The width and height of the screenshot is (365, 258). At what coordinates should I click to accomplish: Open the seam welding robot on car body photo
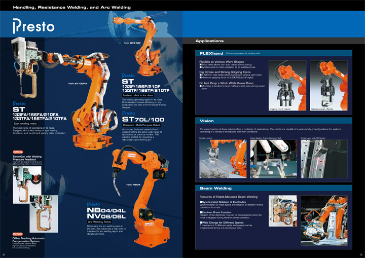pos(324,220)
